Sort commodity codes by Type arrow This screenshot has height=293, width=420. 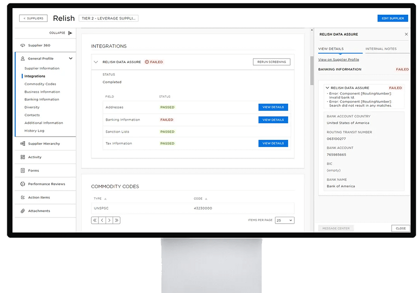point(105,199)
